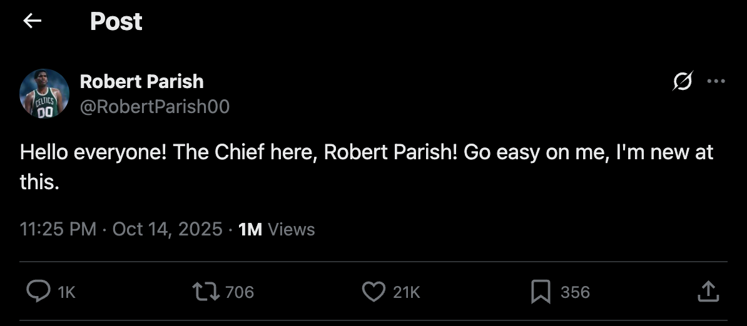
Task: View the 1M Views analytics
Action: (x=277, y=229)
